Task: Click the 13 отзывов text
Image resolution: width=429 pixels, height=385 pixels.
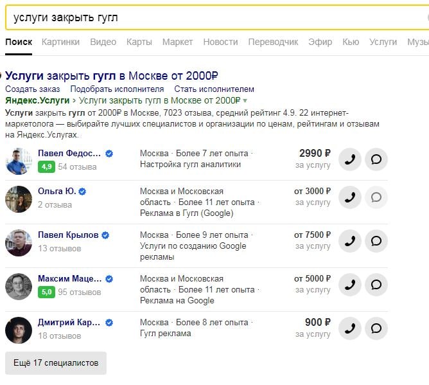Action: tap(60, 249)
